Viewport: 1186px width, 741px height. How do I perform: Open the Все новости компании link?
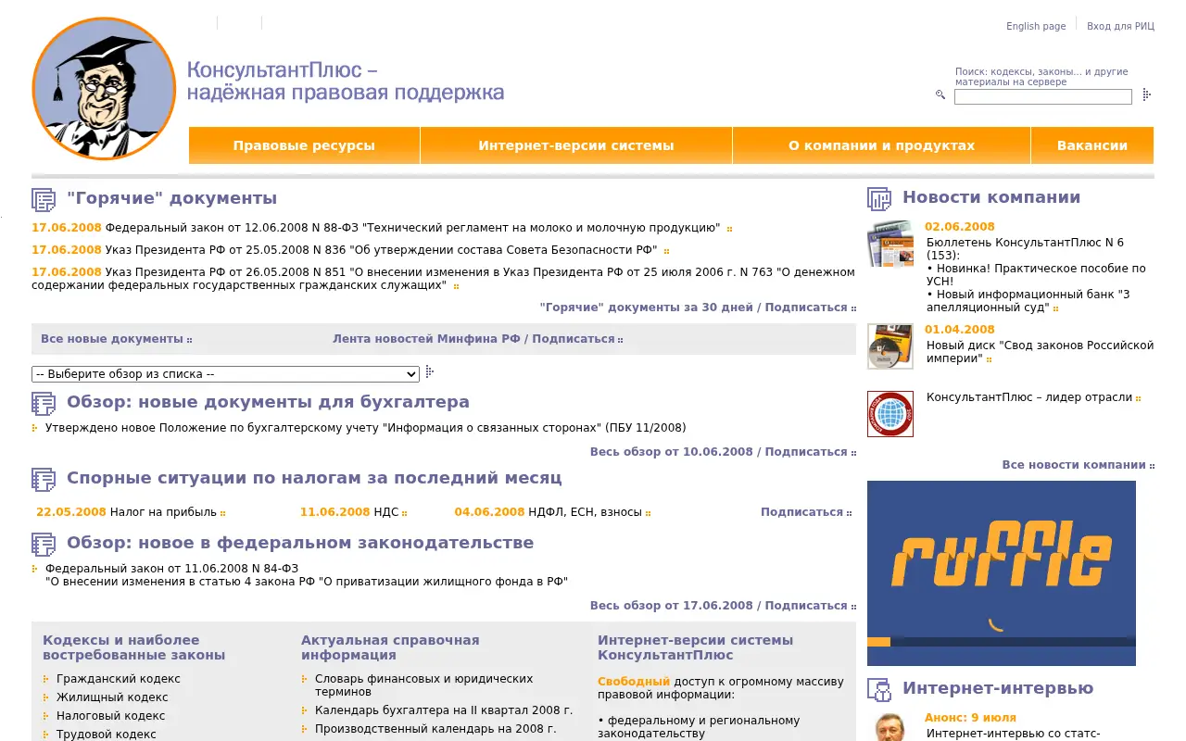(x=1074, y=465)
